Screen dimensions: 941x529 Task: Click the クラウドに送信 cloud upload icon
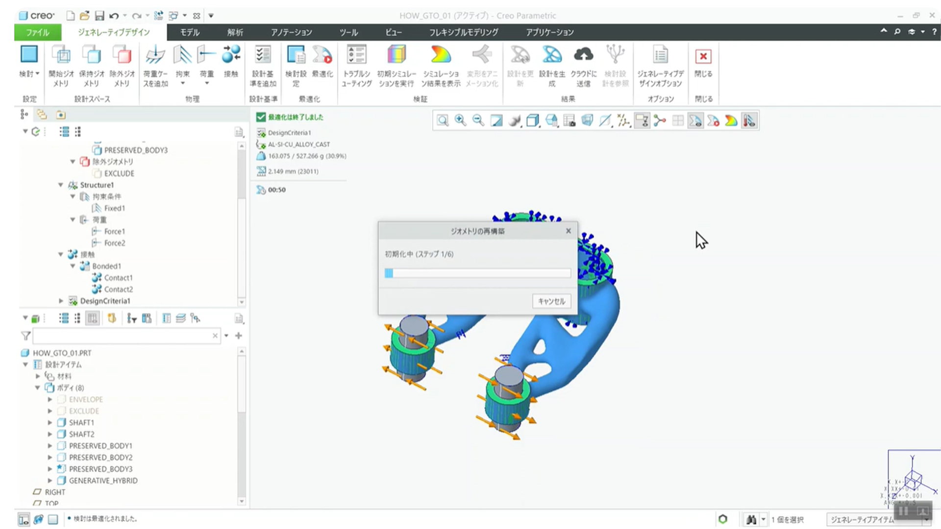click(583, 55)
